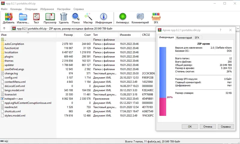Click the SFX toolbar icon
This screenshot has height=144, width=240.
tap(156, 17)
